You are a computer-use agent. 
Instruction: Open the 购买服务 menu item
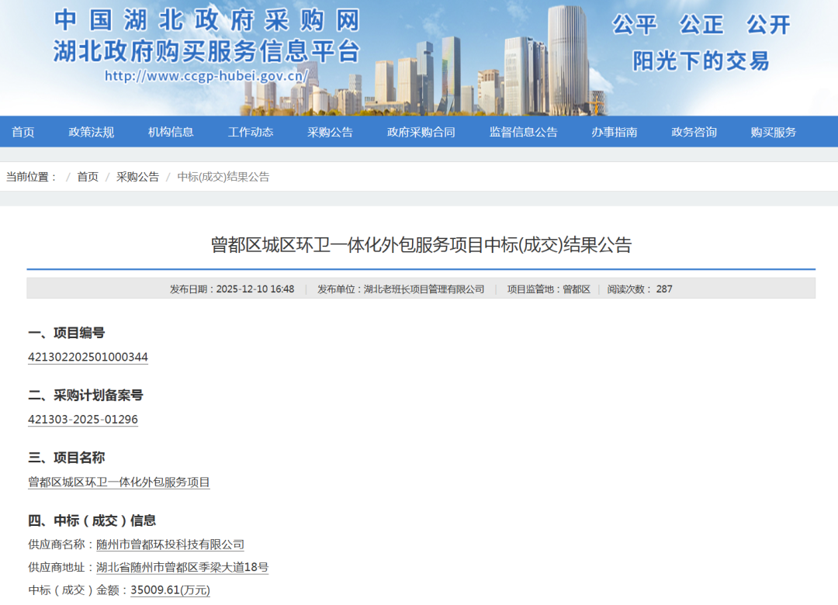(774, 132)
